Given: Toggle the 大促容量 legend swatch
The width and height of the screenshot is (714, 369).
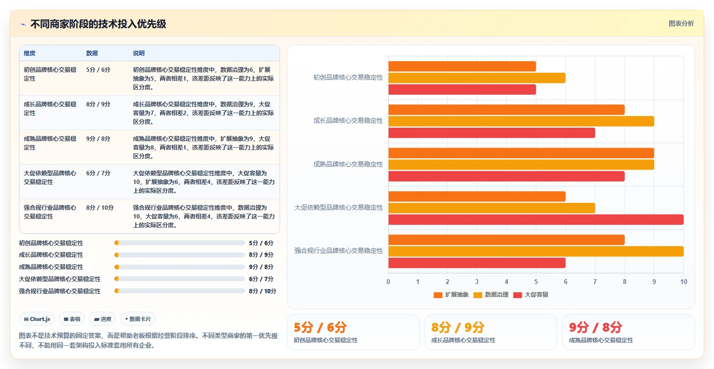Looking at the screenshot, I should coord(517,295).
